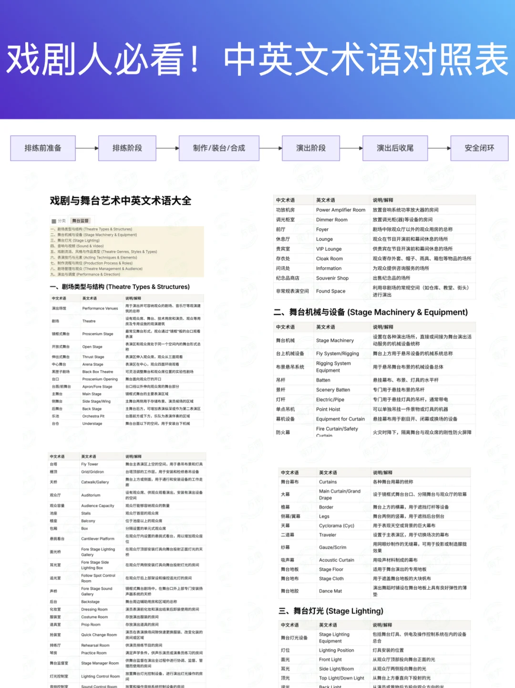Select the Arena Stage cell
The image size is (515, 688).
pyautogui.click(x=93, y=364)
